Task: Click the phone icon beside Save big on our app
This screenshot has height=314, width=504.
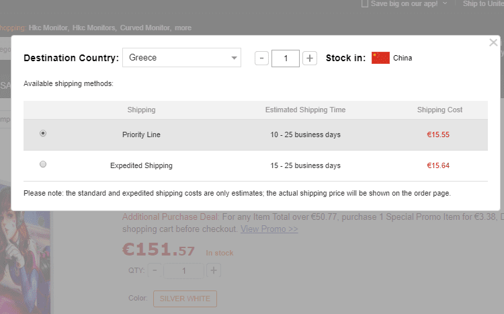Action: [x=365, y=4]
